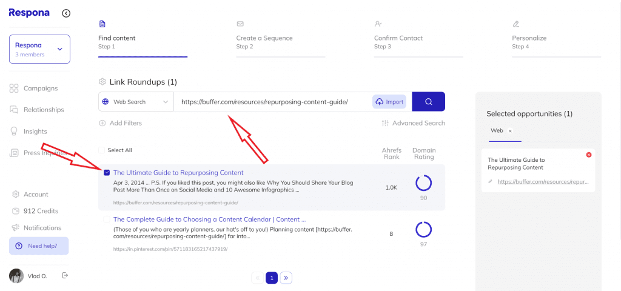Close the Web tab with the x

pos(510,131)
